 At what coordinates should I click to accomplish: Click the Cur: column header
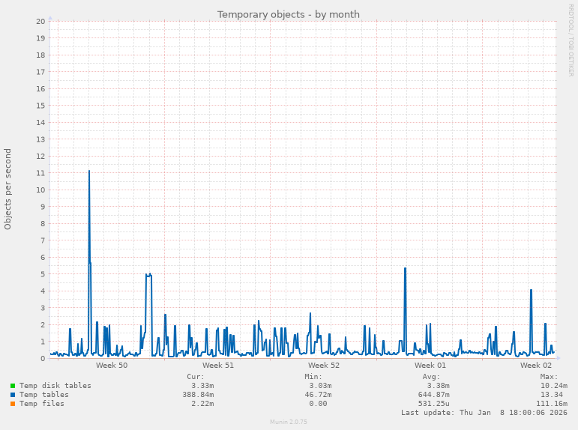click(x=195, y=377)
